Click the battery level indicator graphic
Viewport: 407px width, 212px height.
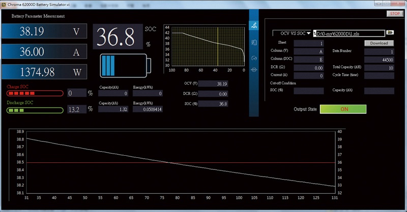[126, 65]
